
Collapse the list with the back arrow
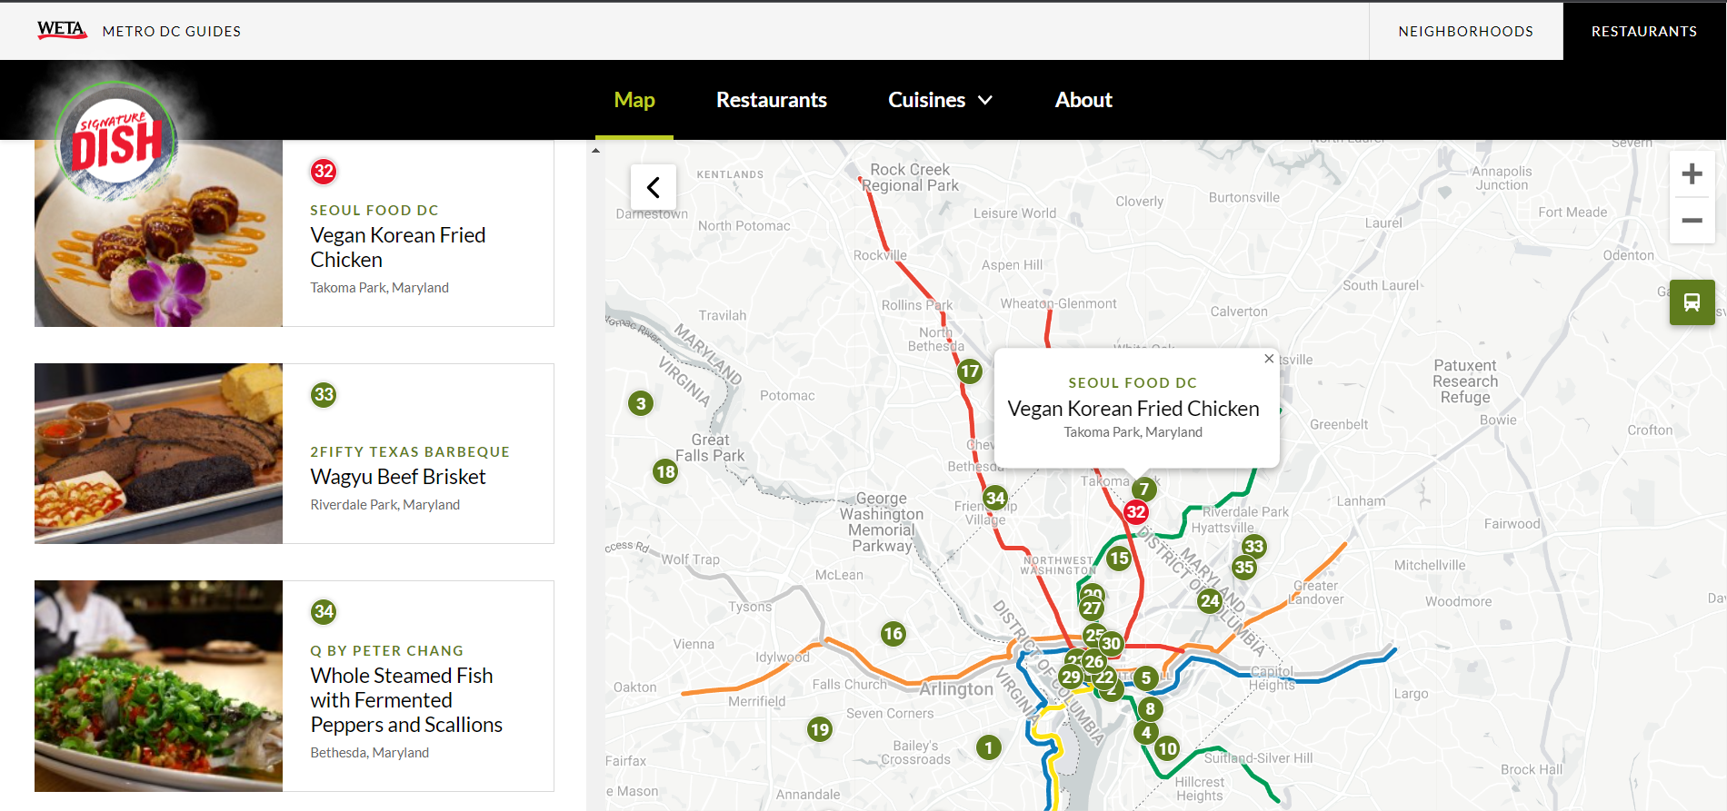[x=653, y=187]
